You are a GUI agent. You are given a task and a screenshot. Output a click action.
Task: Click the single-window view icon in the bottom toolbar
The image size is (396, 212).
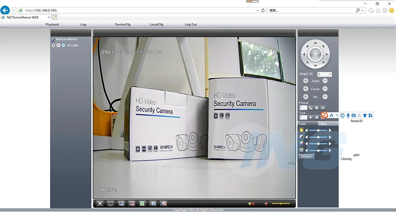pos(110,203)
